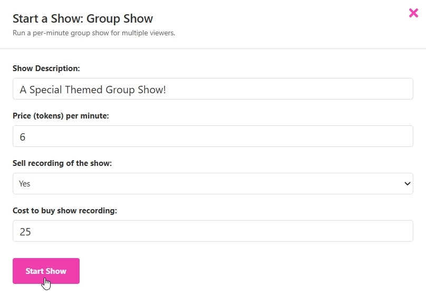Select the Cost to buy show recording field

tap(212, 231)
